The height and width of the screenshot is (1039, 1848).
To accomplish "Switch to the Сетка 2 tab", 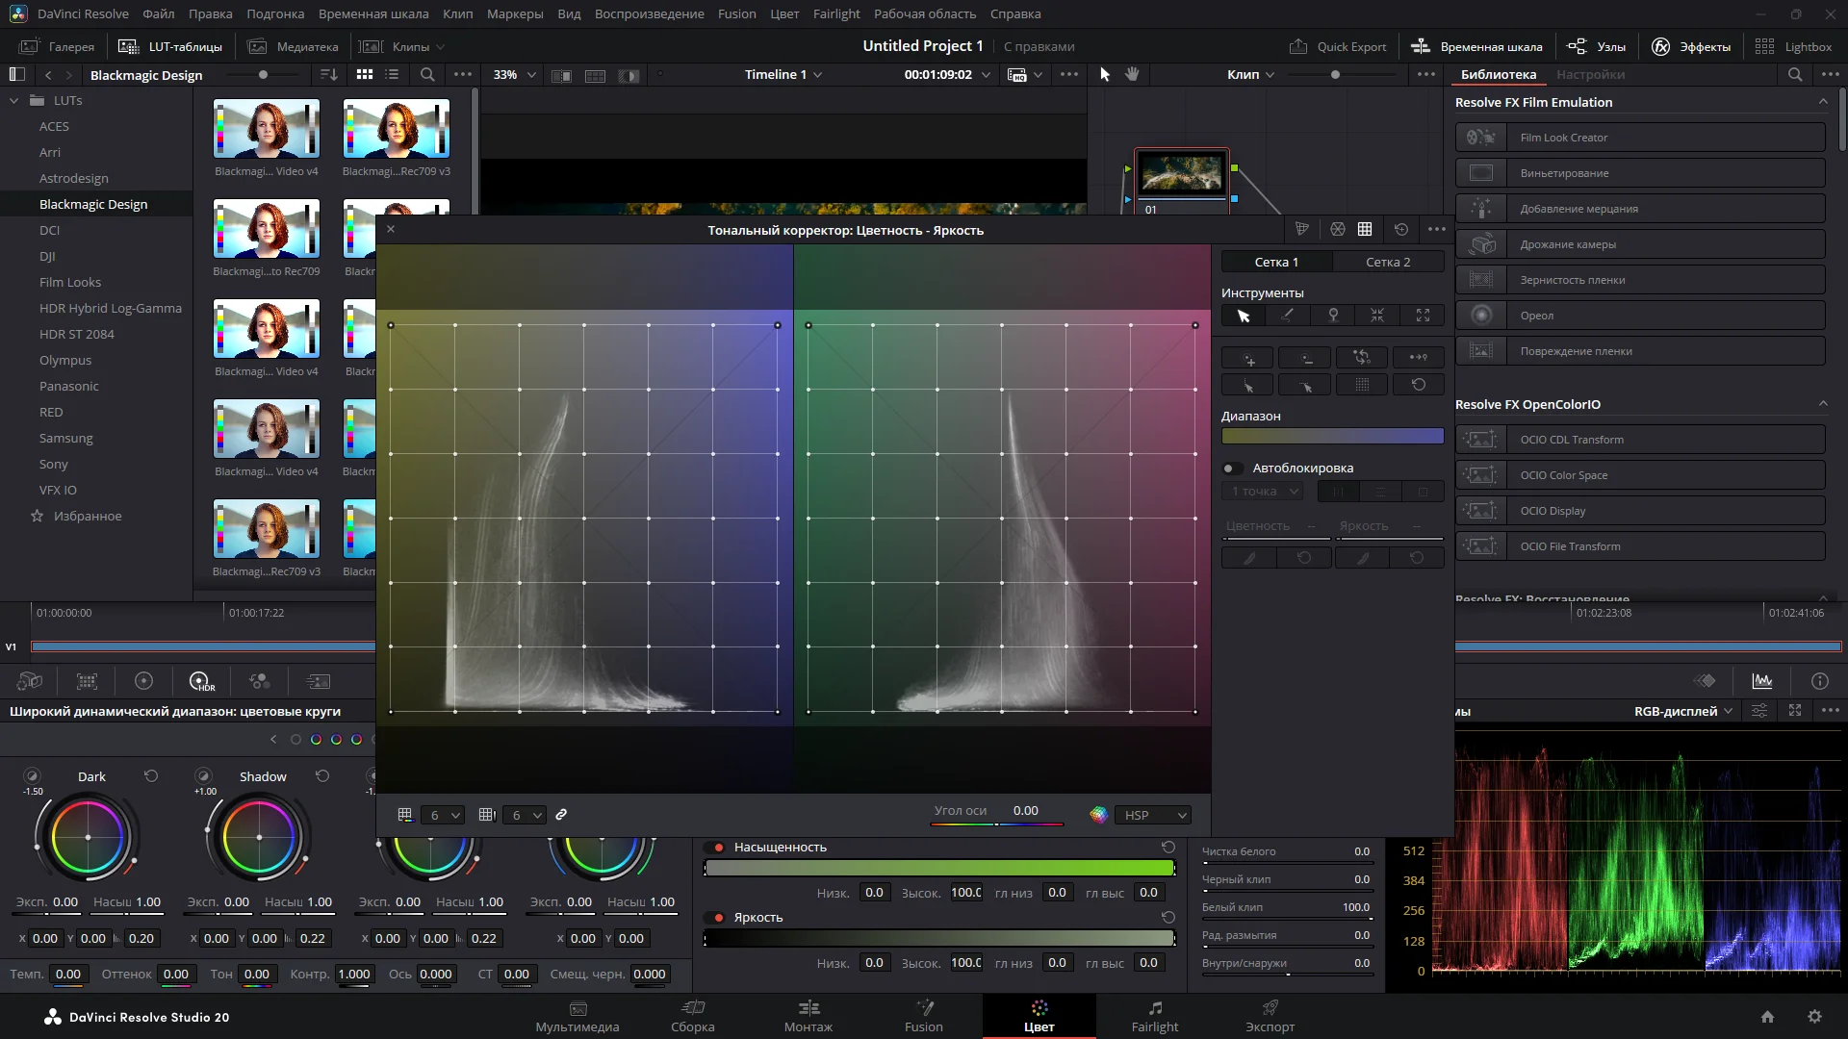I will 1387,262.
